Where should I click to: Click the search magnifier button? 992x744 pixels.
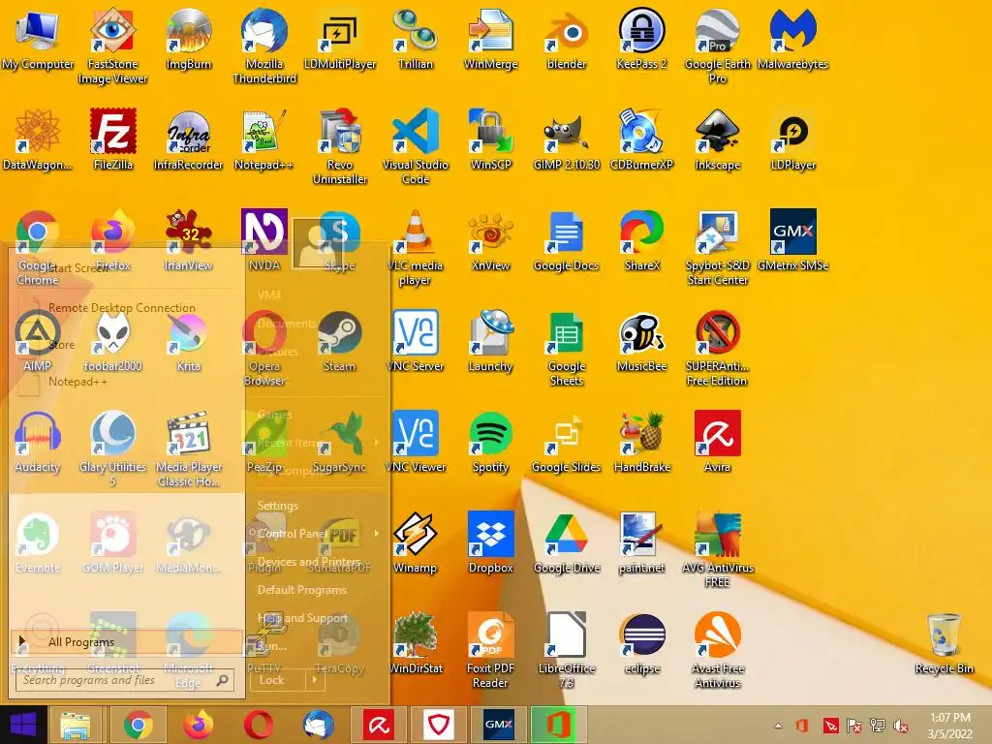[x=222, y=680]
